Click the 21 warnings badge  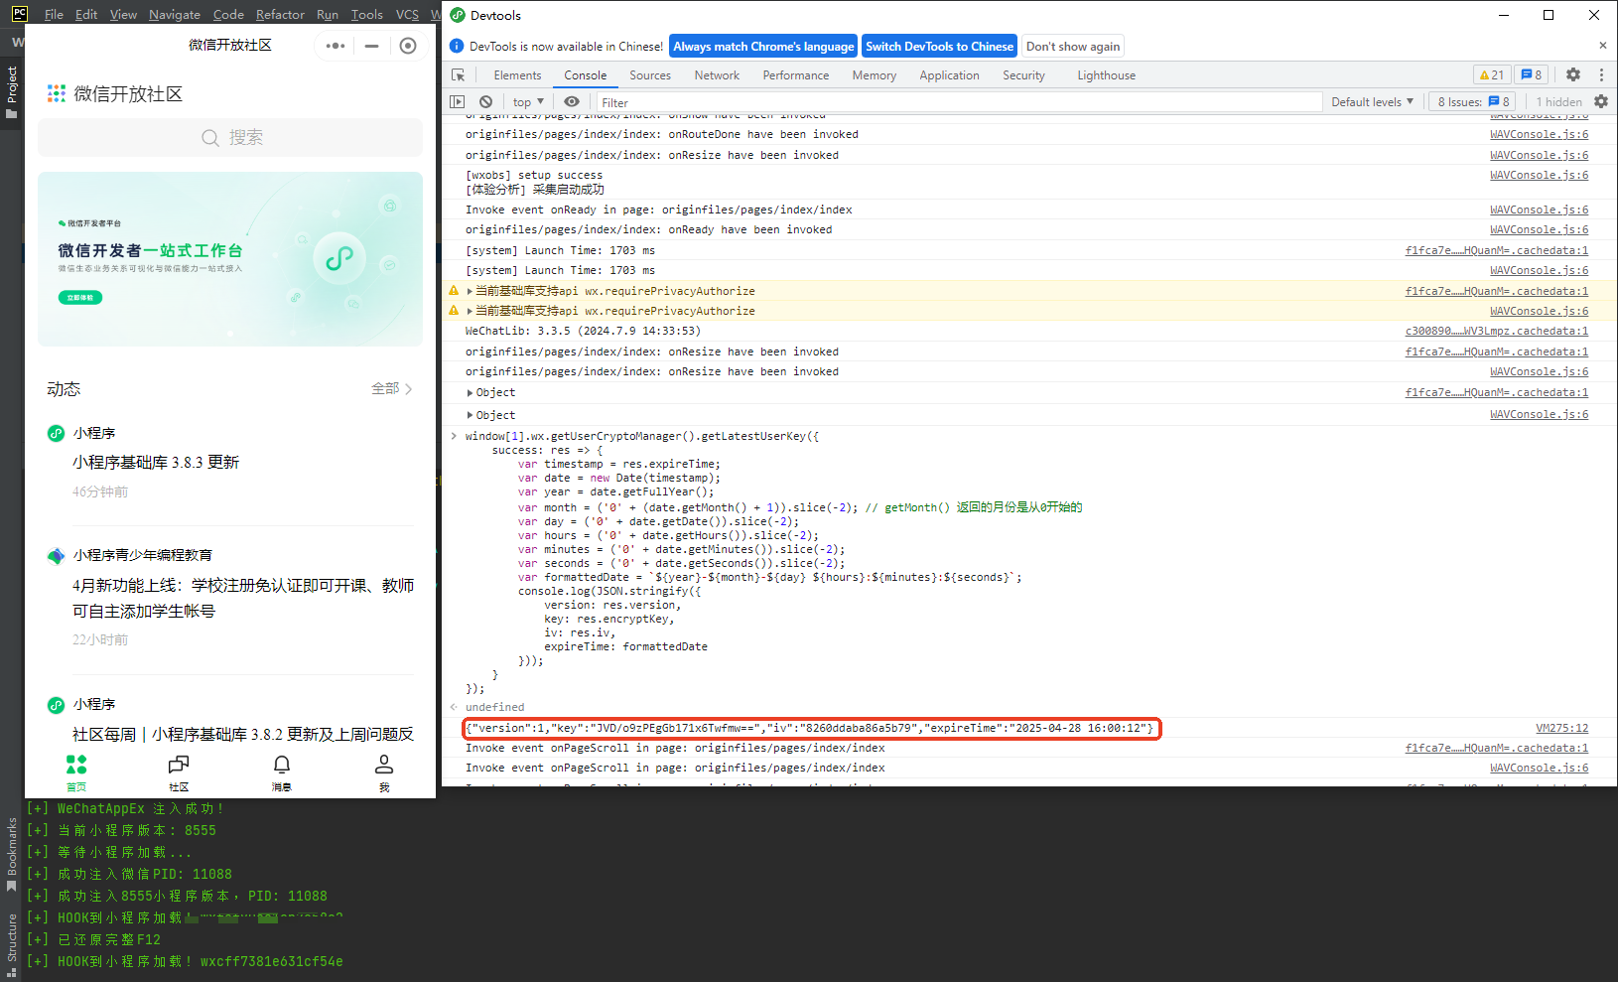tap(1492, 74)
